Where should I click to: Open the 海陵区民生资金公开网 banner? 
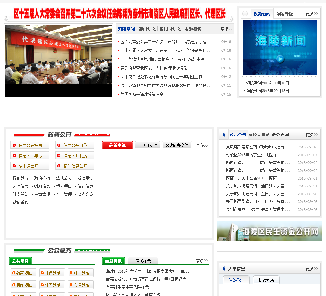pyautogui.click(x=270, y=231)
